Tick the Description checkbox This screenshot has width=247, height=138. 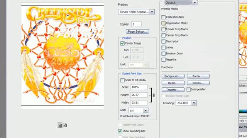click(164, 41)
